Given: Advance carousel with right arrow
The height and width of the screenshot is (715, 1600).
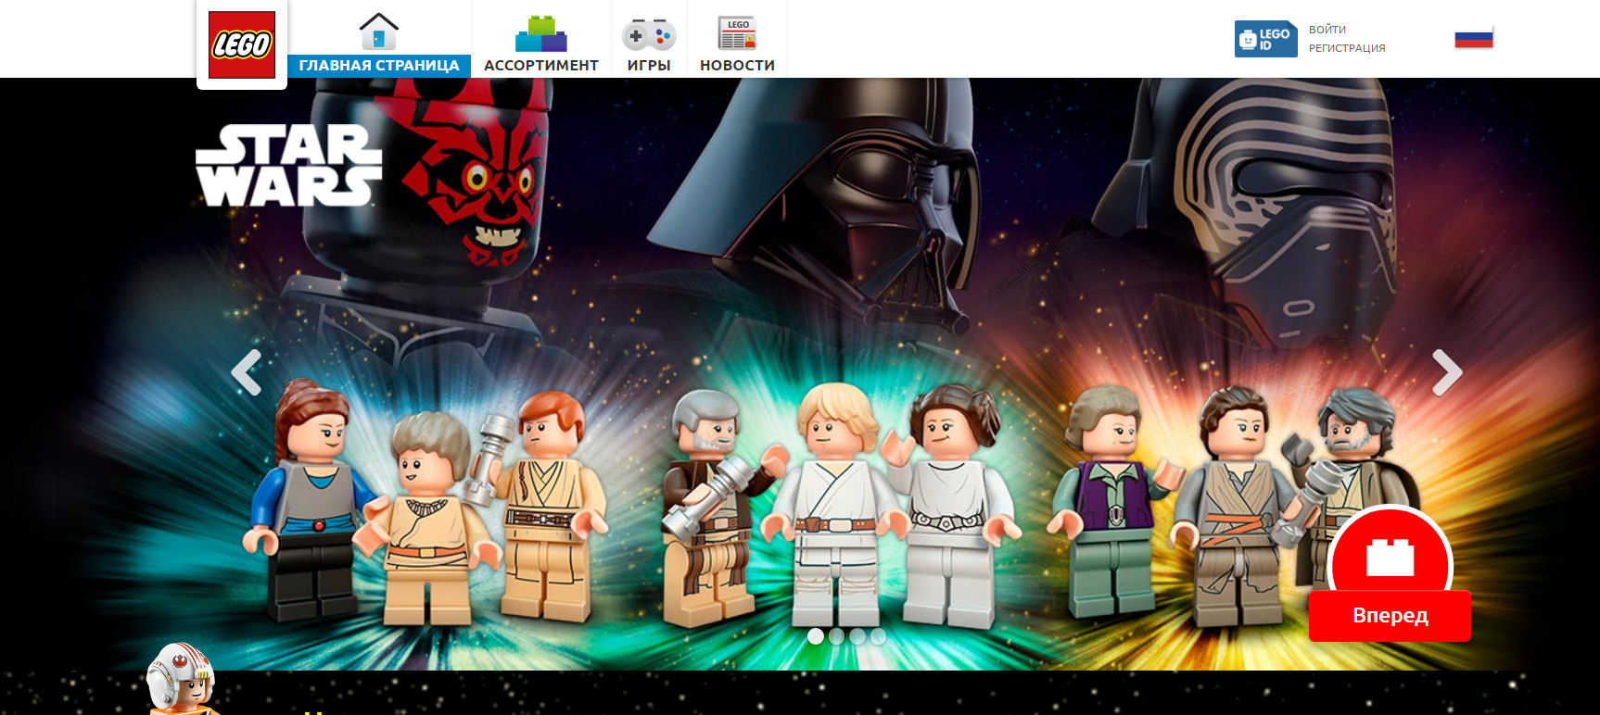Looking at the screenshot, I should pos(1447,372).
